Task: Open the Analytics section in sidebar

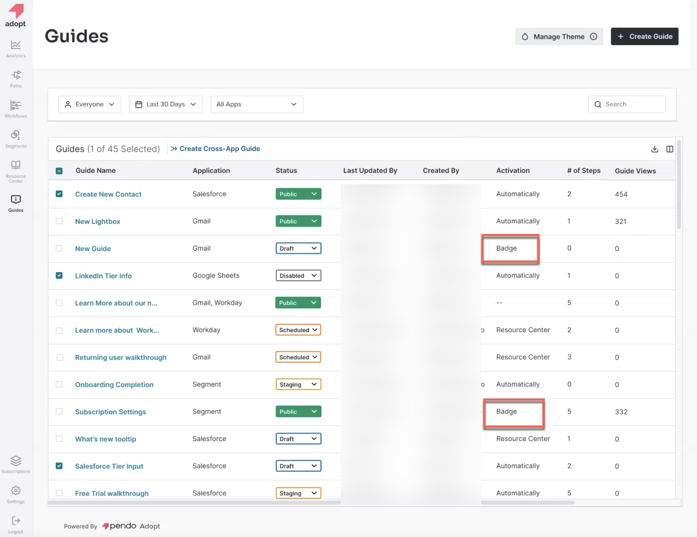Action: (x=16, y=49)
